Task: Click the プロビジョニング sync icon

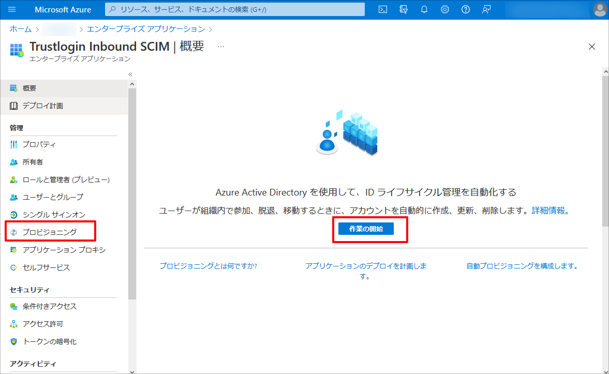Action: [x=13, y=232]
